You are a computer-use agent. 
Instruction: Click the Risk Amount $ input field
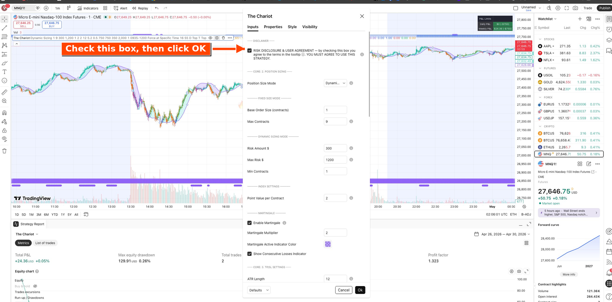click(335, 148)
